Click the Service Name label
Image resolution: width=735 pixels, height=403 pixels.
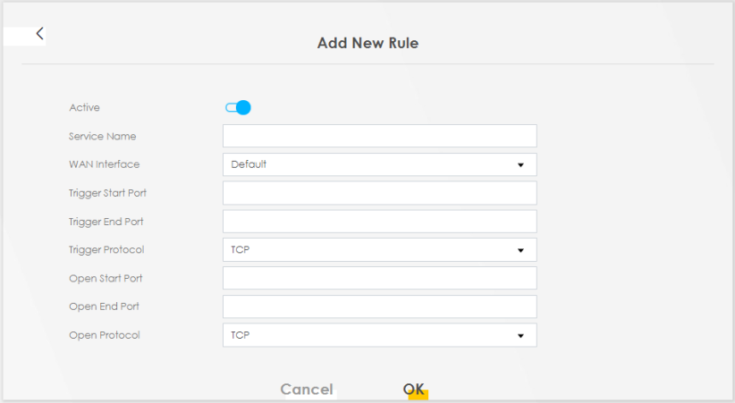(x=102, y=136)
